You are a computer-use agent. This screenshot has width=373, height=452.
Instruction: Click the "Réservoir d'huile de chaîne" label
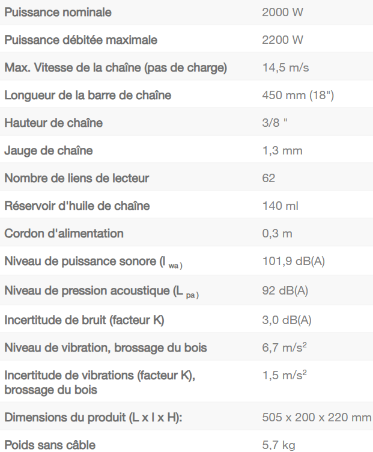[x=77, y=206]
